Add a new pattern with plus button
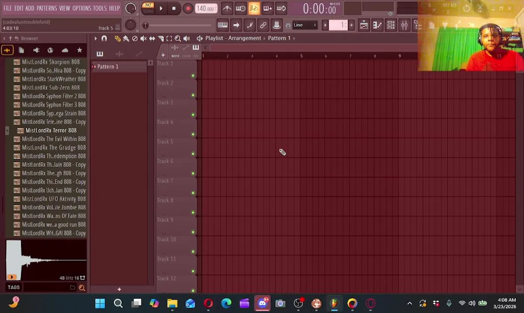This screenshot has width=524, height=313. [351, 25]
